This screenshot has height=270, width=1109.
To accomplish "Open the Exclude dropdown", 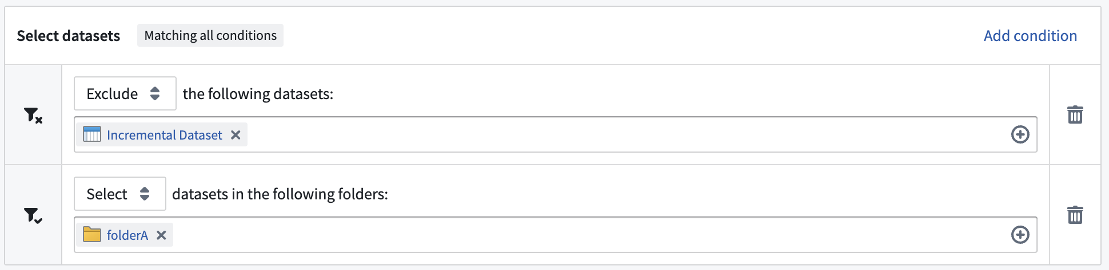I will coord(125,93).
